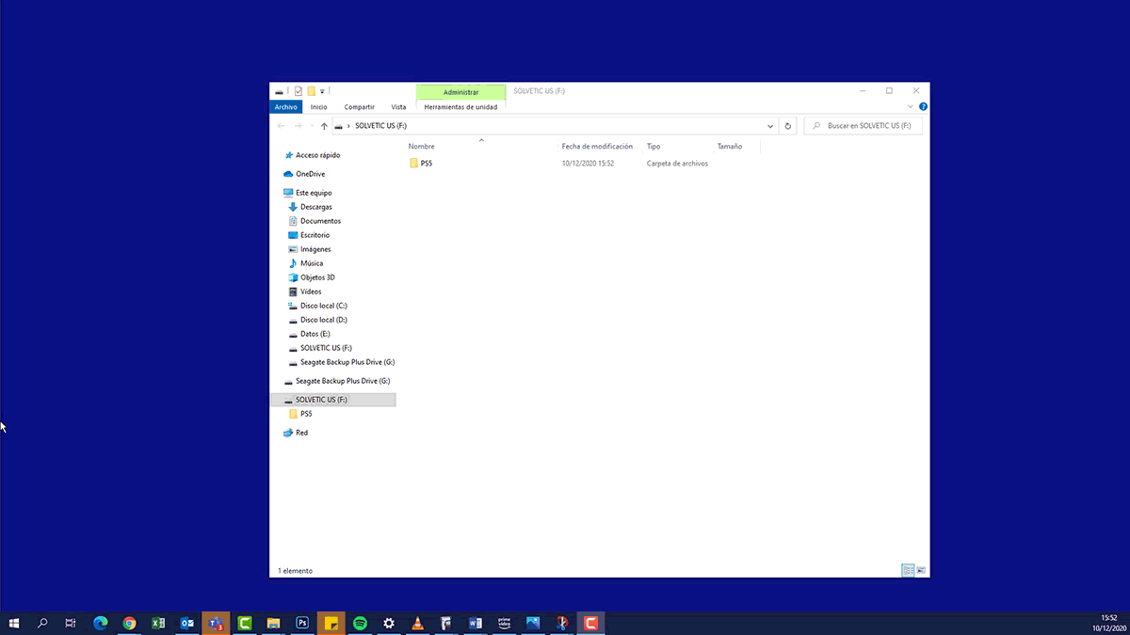Toggle ribbon visibility with the chevron
The height and width of the screenshot is (635, 1130).
pyautogui.click(x=910, y=105)
